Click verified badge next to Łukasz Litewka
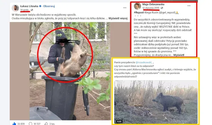This screenshot has height=125, width=212. coord(40,6)
